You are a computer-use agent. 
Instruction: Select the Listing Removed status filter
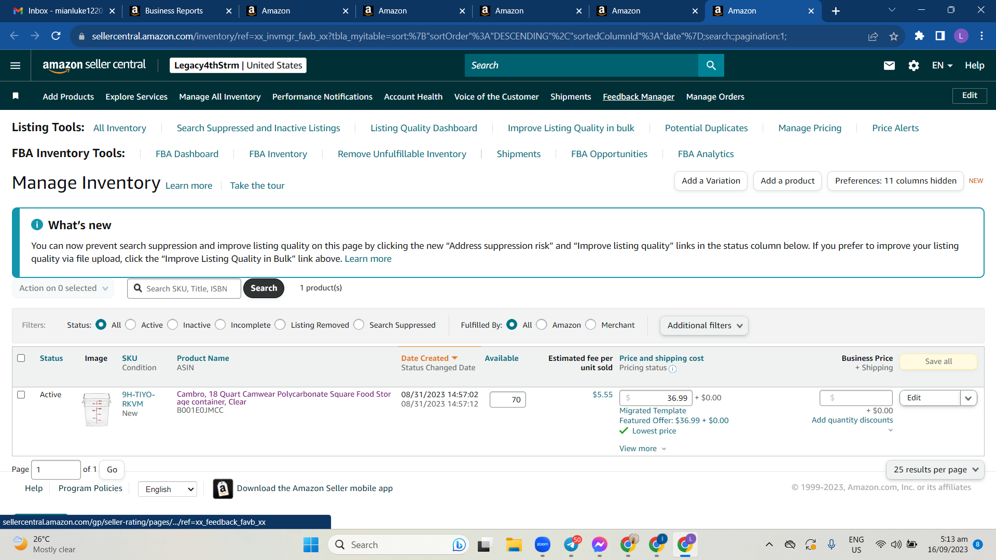point(281,325)
